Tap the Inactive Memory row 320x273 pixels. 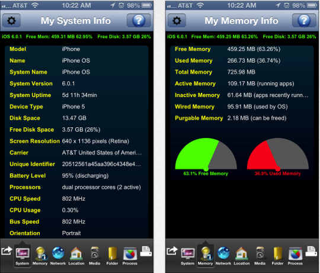coord(242,95)
